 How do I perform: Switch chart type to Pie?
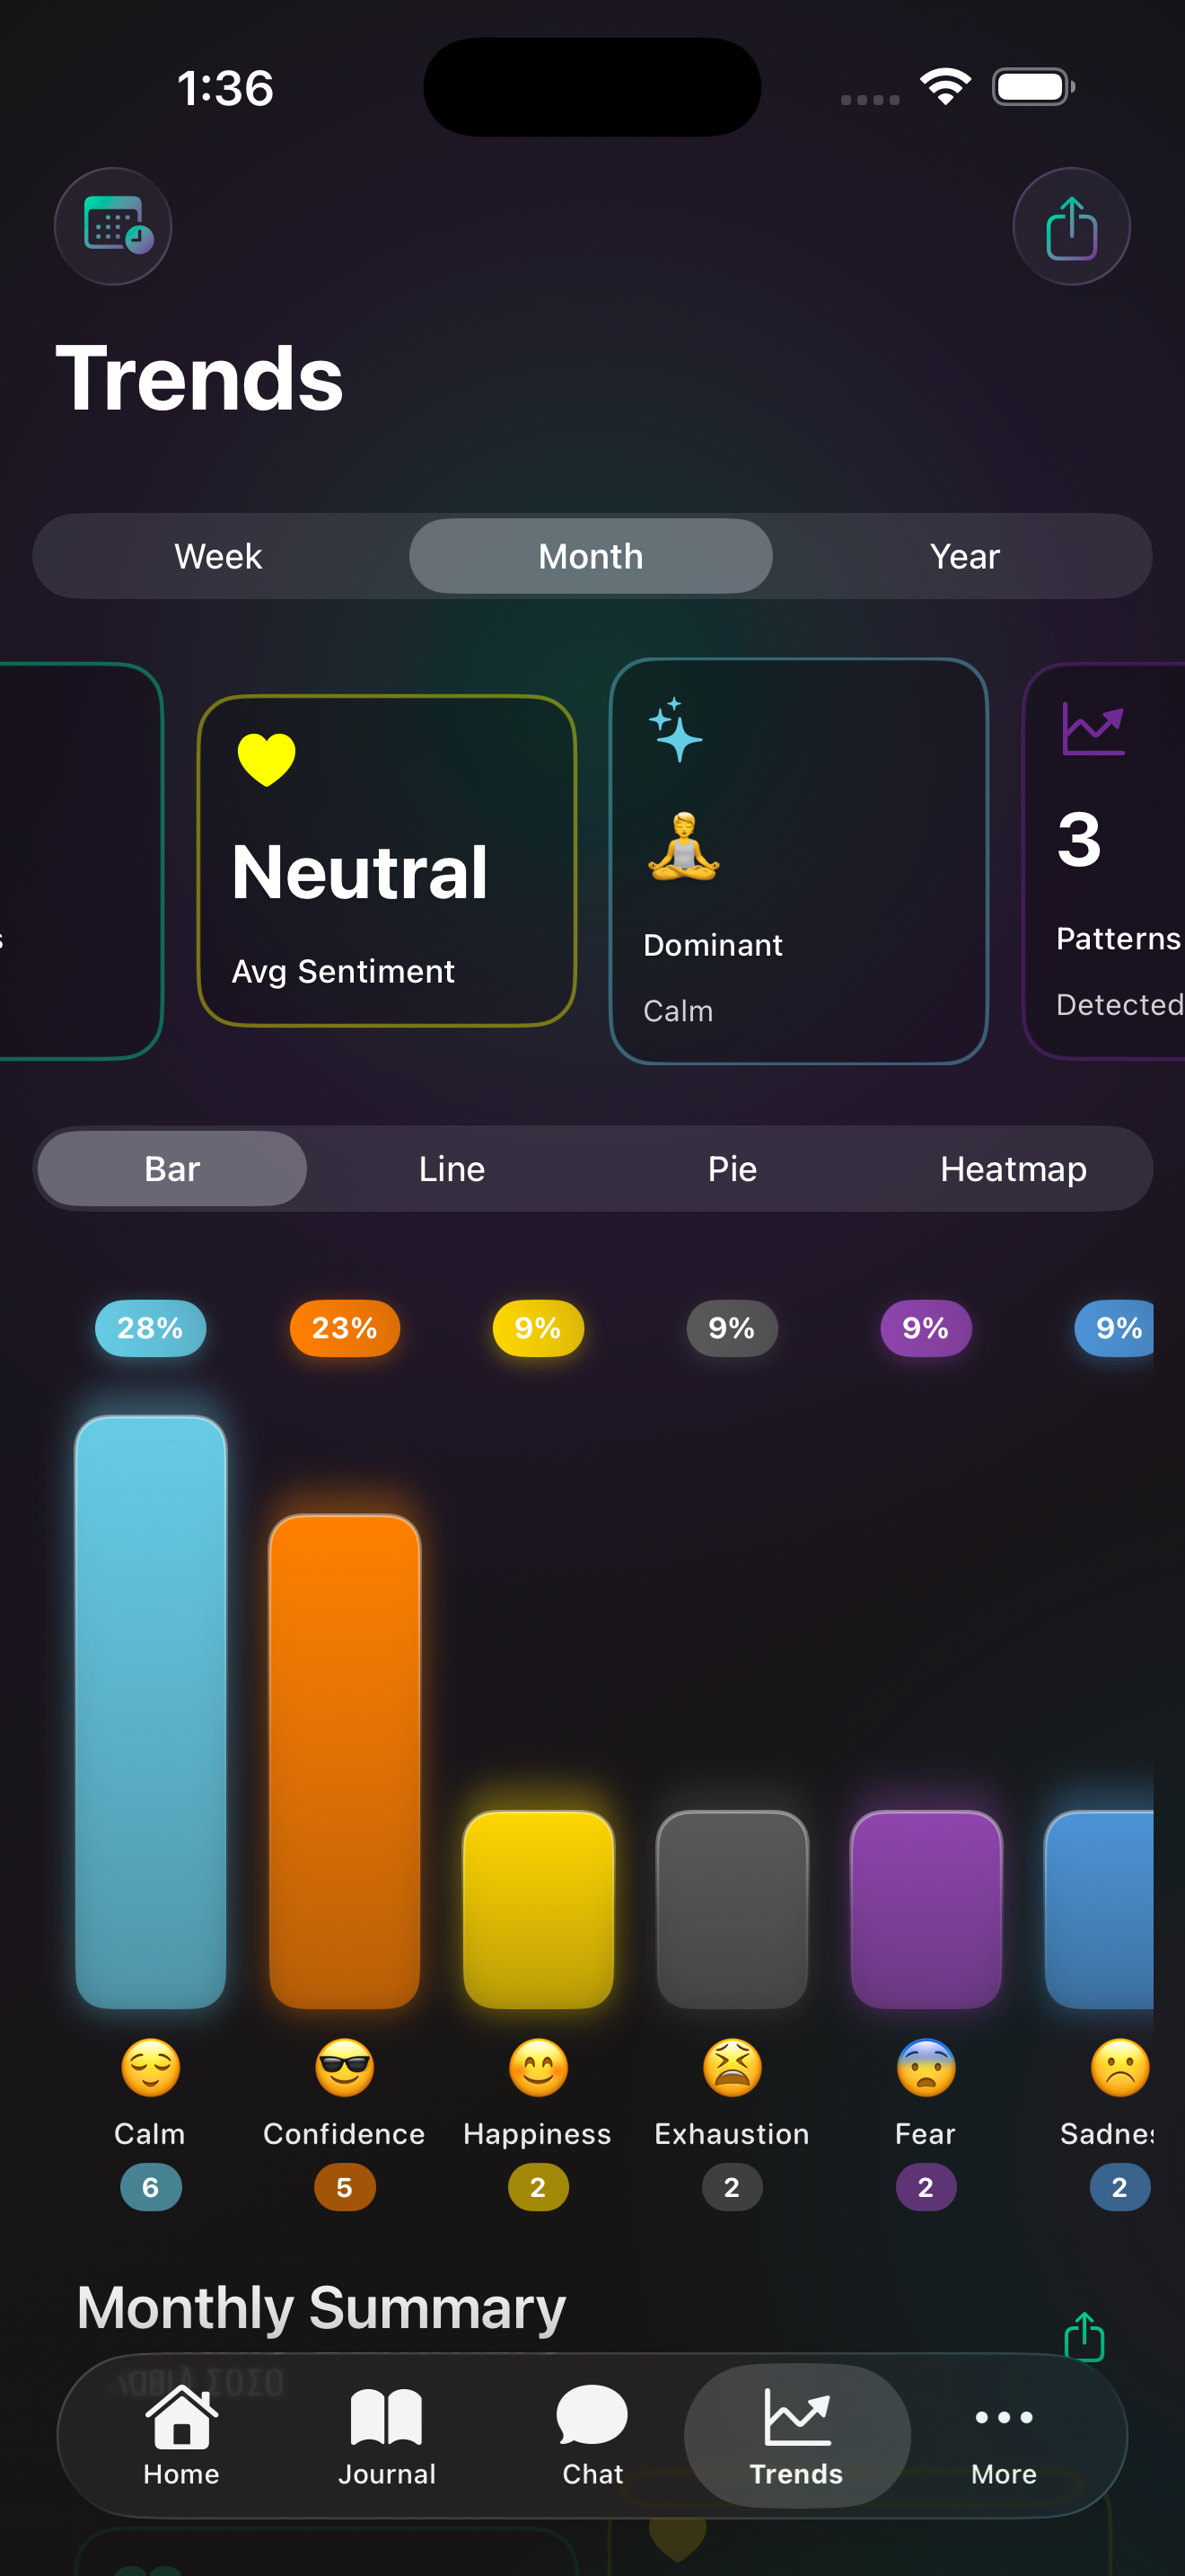tap(733, 1168)
